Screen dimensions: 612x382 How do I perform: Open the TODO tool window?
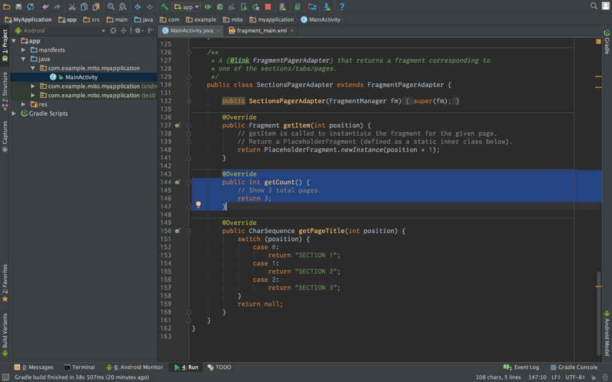(219, 367)
